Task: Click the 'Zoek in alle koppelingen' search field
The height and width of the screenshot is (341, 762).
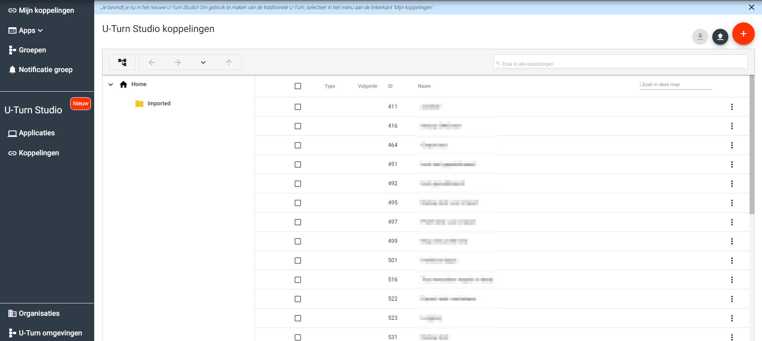Action: coord(621,64)
